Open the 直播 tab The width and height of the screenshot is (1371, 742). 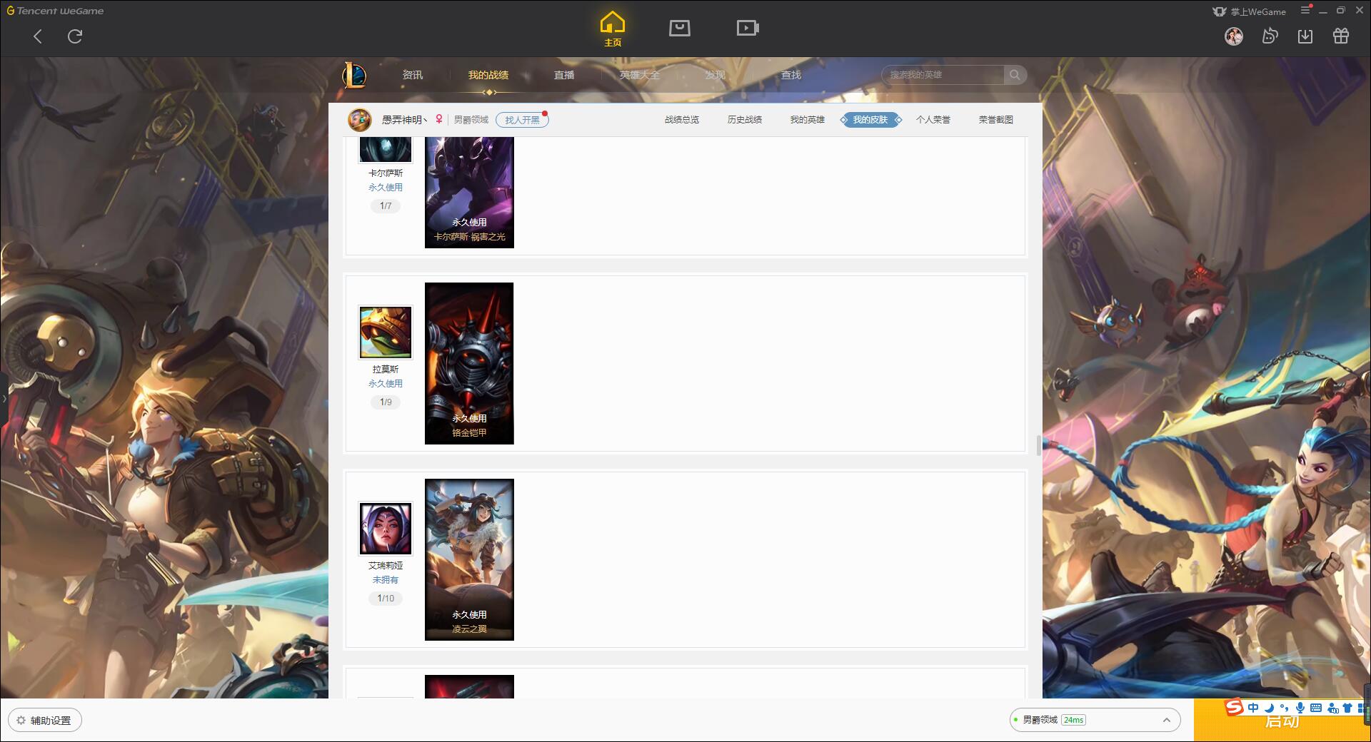(564, 75)
